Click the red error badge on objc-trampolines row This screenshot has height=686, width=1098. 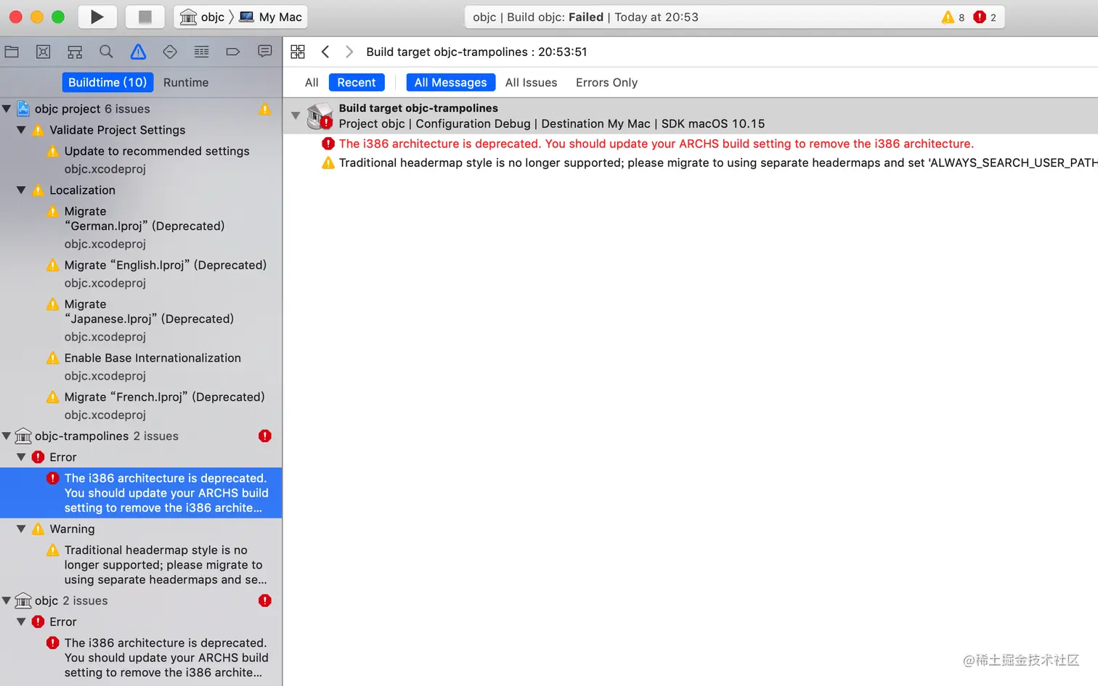(265, 436)
